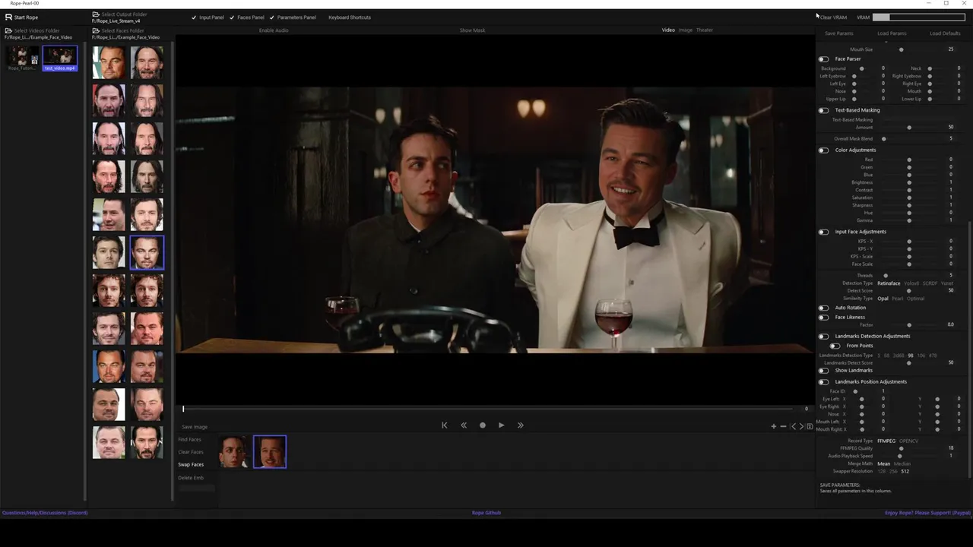Click Enable Audio
The width and height of the screenshot is (973, 547).
coord(274,30)
